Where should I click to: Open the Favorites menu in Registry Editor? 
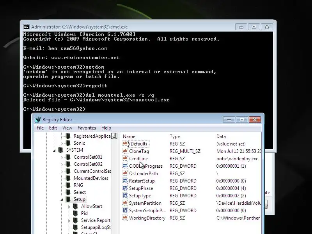(x=87, y=128)
